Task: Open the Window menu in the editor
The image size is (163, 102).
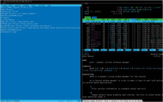Action: [x=26, y=6]
